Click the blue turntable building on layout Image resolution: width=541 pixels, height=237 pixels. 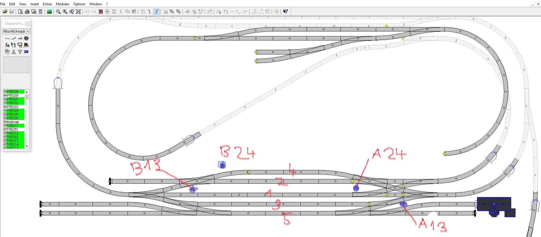pyautogui.click(x=494, y=205)
